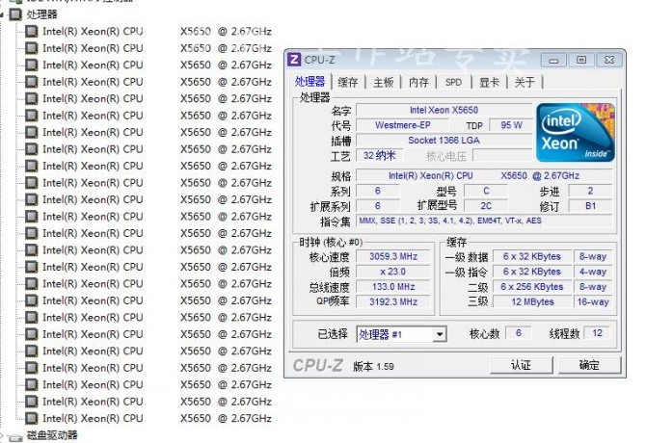Click the 型号 value C
The image size is (646, 443).
coord(486,191)
